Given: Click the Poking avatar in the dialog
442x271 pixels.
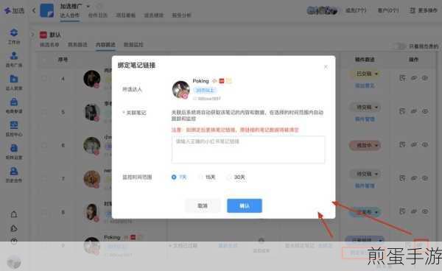Looking at the screenshot, I should point(181,90).
